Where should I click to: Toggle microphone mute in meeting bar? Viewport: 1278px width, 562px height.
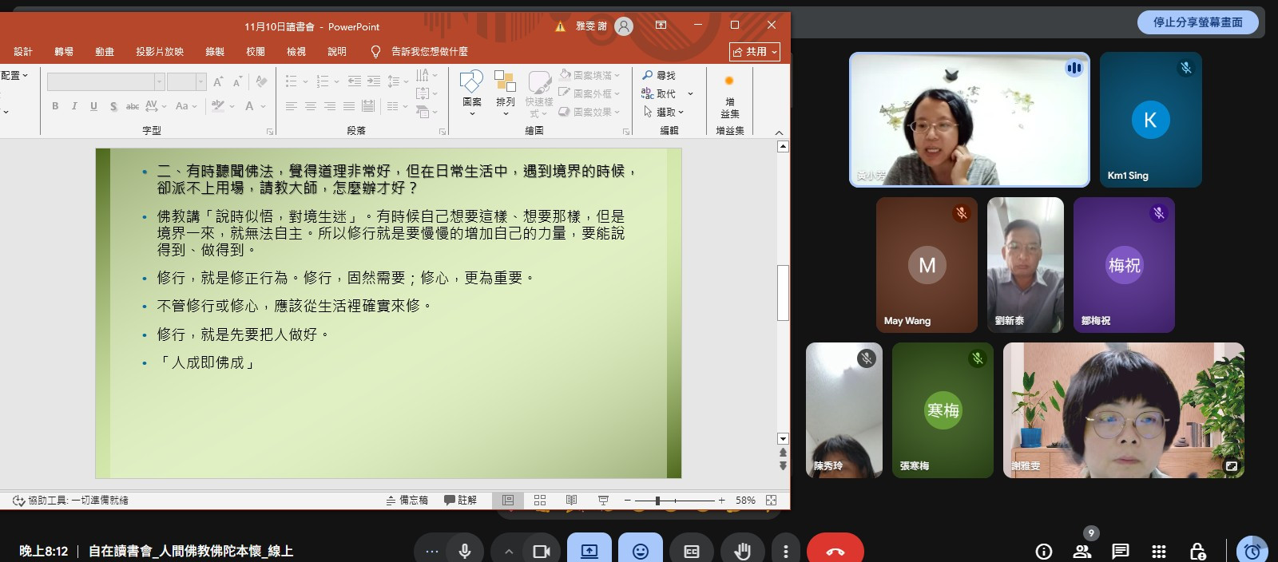pos(464,551)
